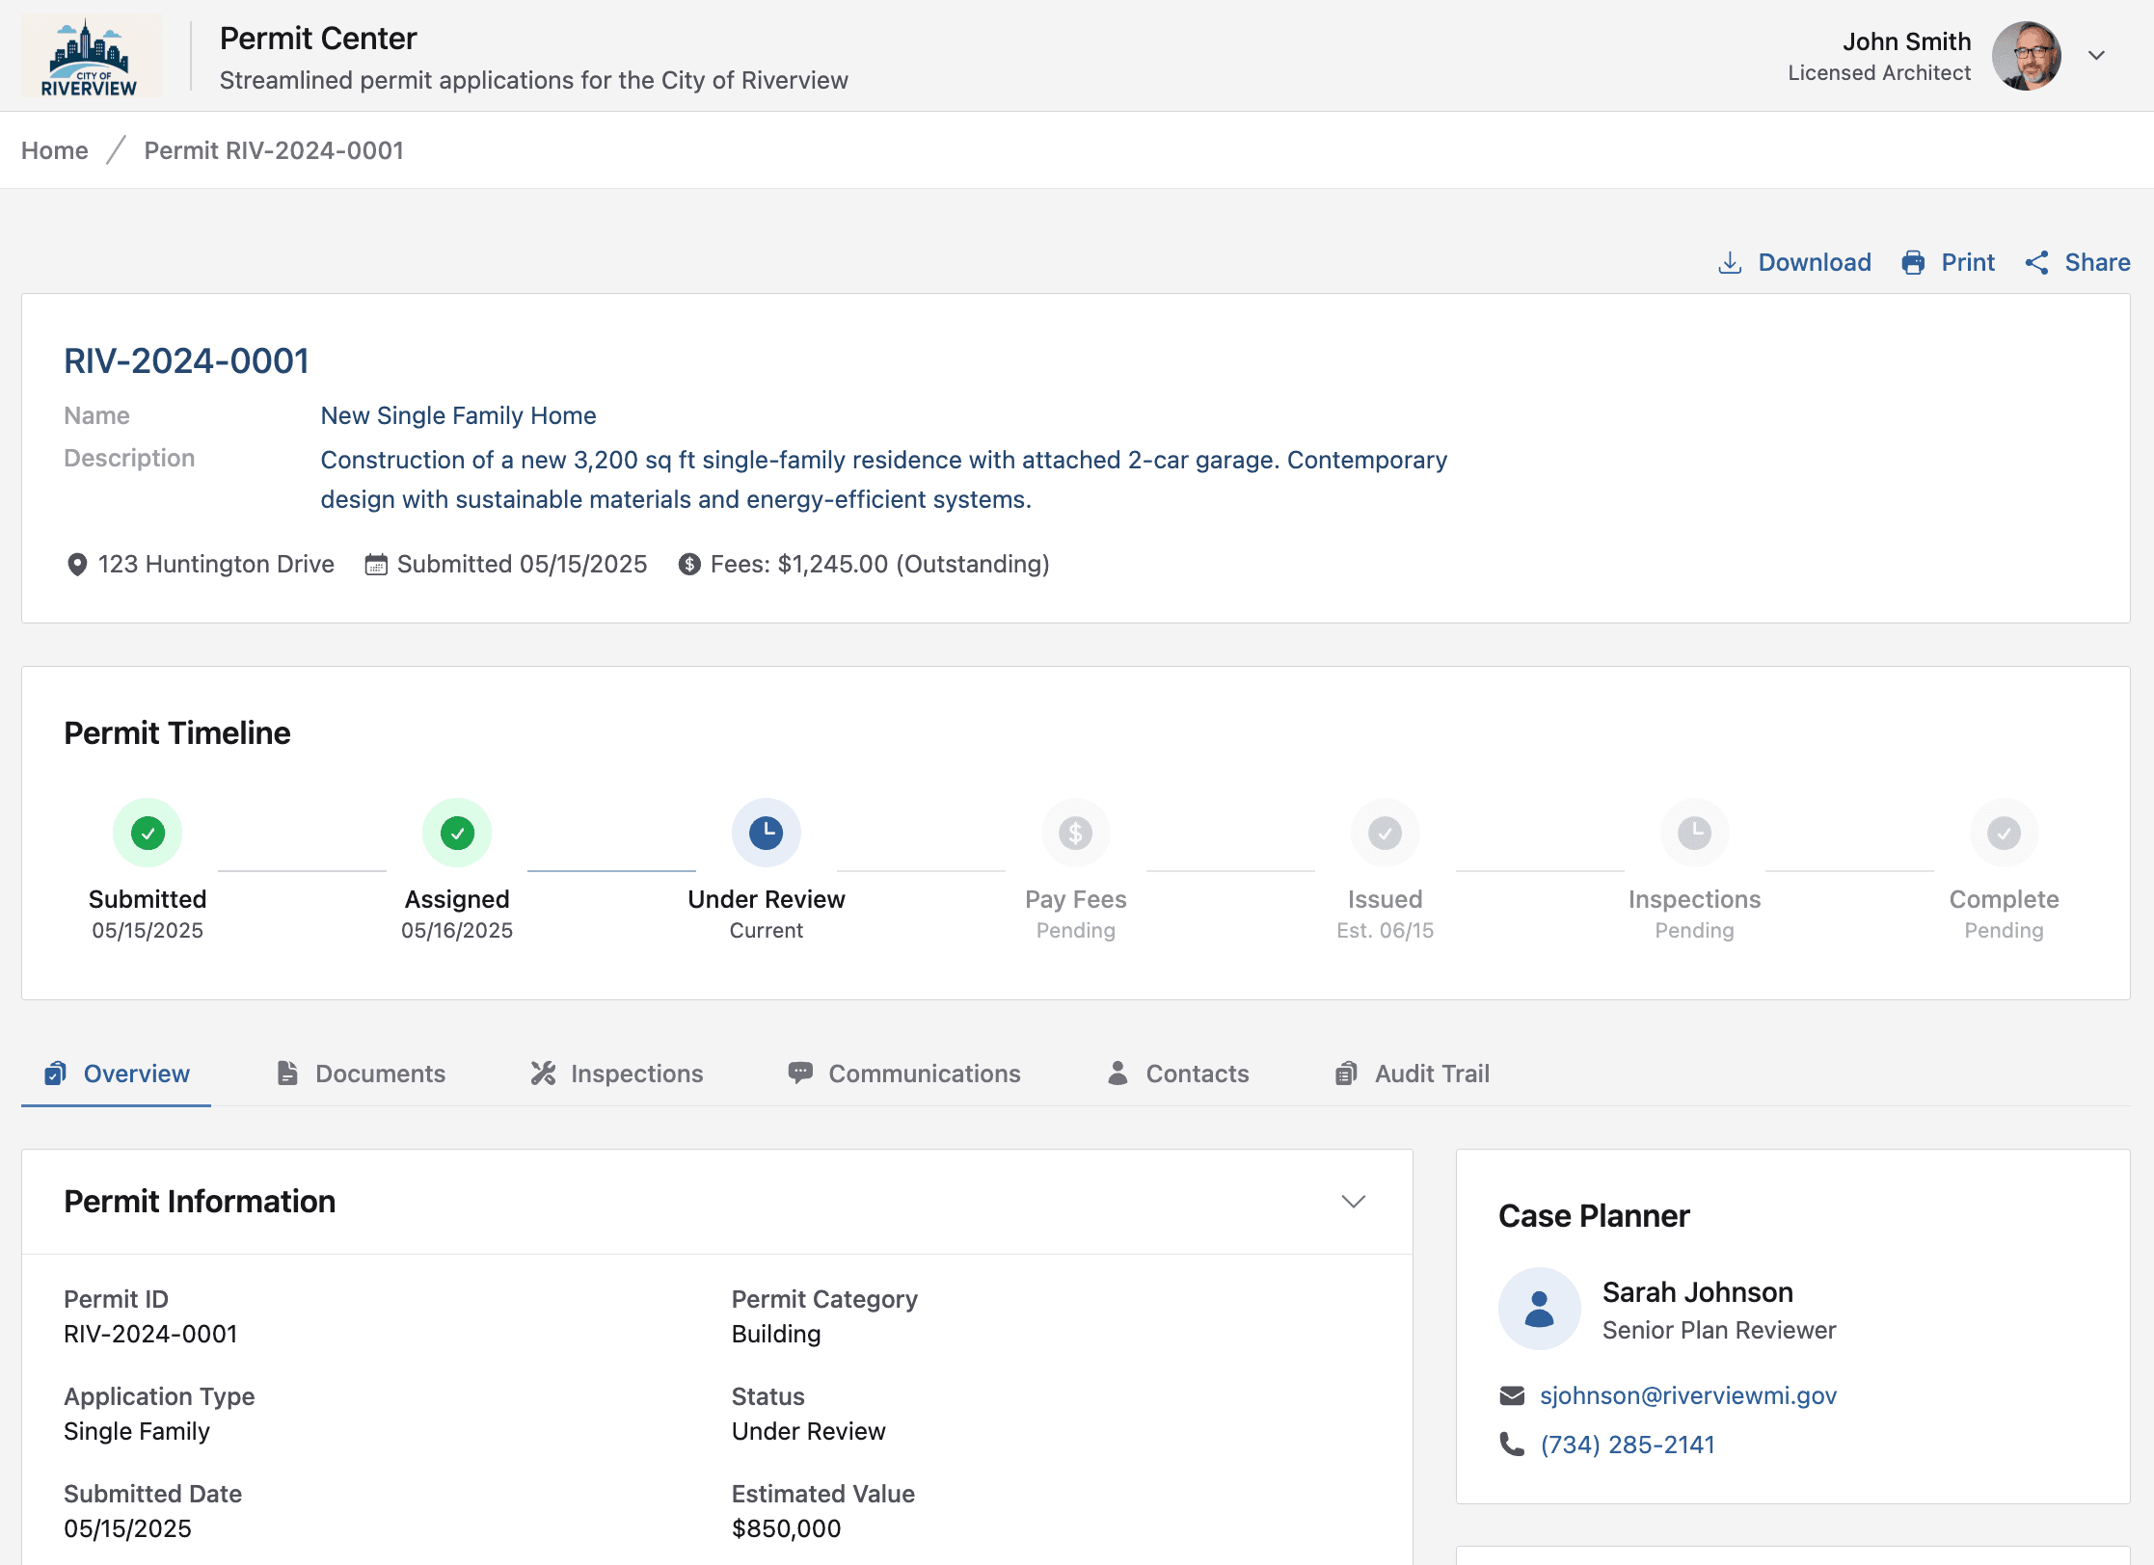
Task: Click the Submitted green checkmark step
Action: click(148, 833)
